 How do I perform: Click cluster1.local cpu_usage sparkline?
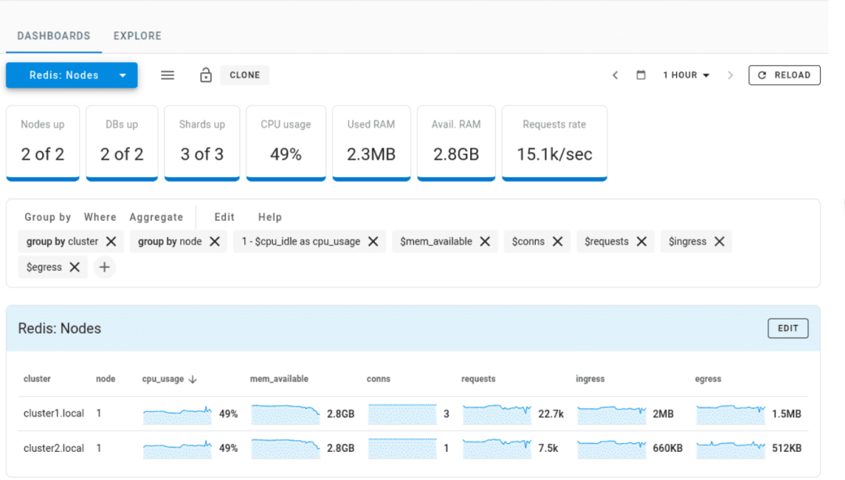(178, 415)
